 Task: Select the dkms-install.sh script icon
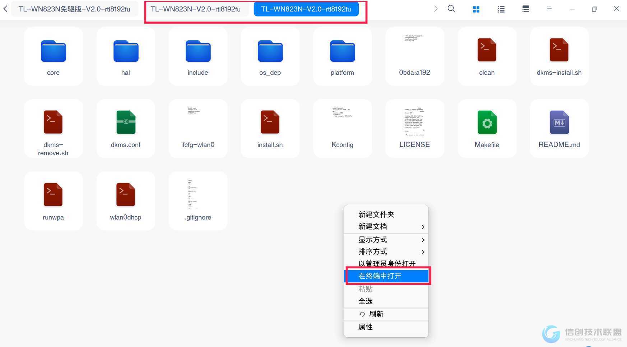pos(559,50)
